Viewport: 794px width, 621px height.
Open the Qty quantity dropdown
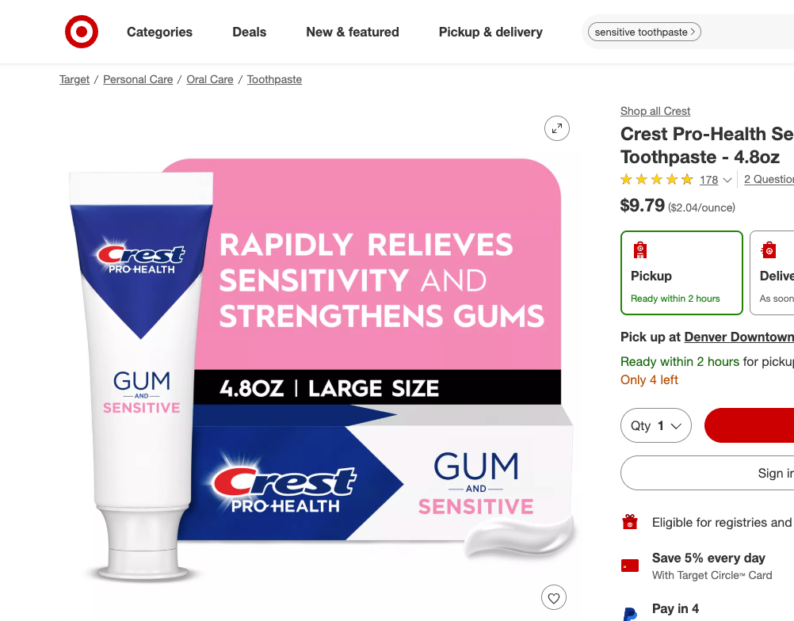656,425
